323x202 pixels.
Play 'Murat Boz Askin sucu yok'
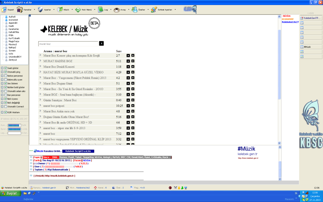click(128, 111)
